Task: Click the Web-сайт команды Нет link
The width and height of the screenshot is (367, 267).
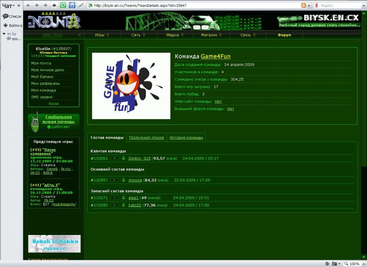Action: [x=218, y=101]
